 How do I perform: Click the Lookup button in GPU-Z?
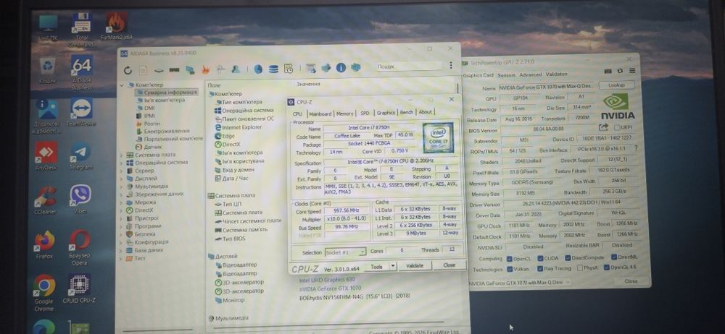point(616,85)
